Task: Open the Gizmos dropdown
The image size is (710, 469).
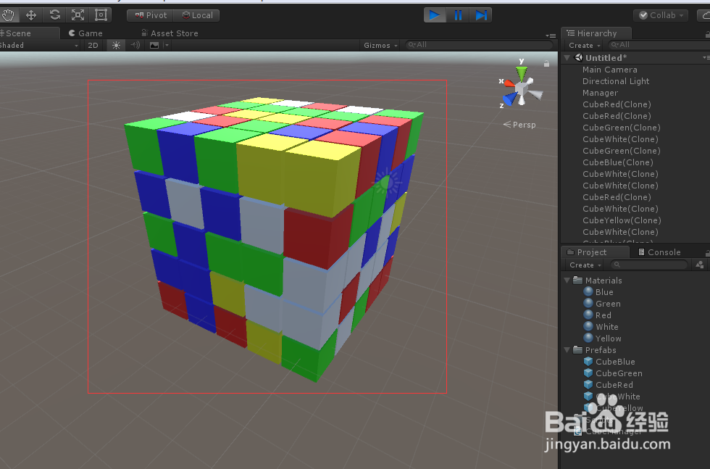Action: (x=381, y=46)
